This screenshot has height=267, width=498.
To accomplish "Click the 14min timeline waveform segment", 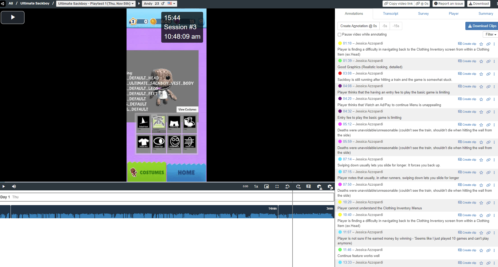I will [144, 212].
